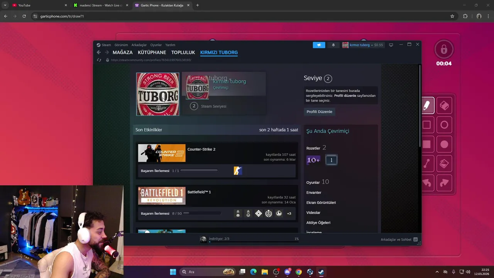Viewport: 494px width, 278px height.
Task: Click the padlock timer icon
Action: point(444,49)
